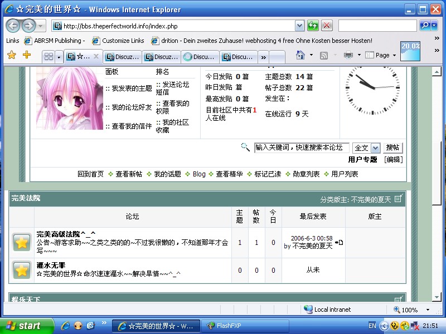Viewport: 446px width, 334px height.
Task: Open the search provider options dropdown
Action: pyautogui.click(x=434, y=26)
